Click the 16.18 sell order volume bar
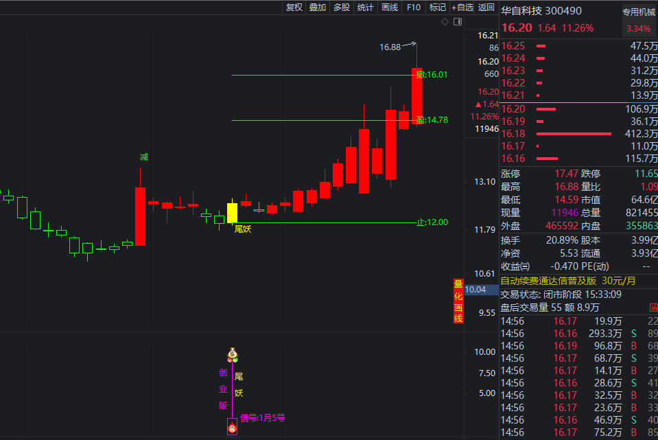Screen dimensions: 658x440 click(573, 134)
